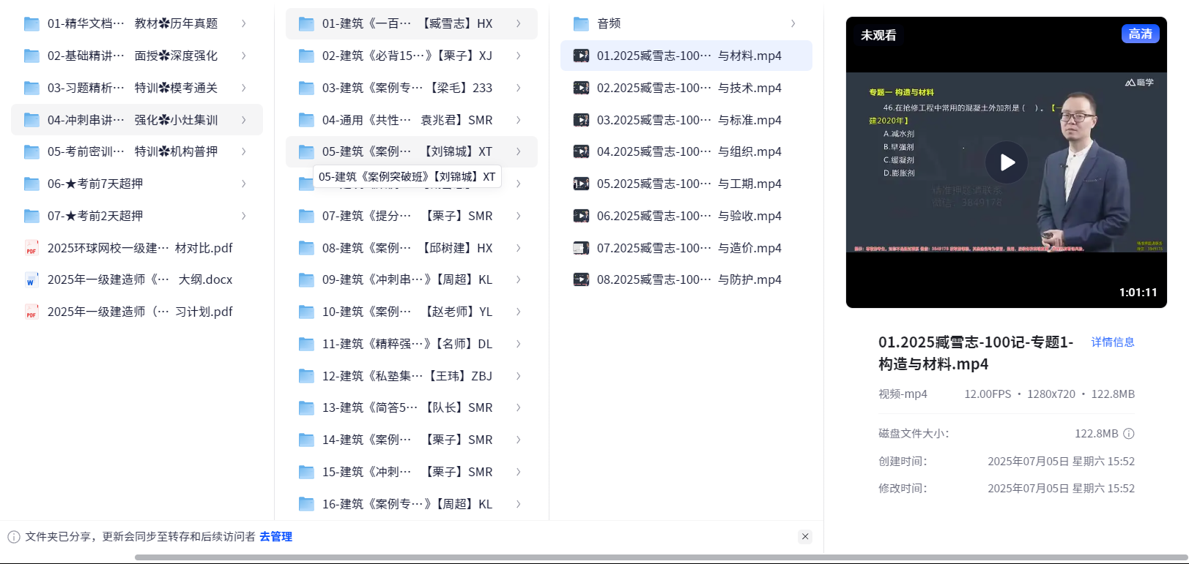Click folder icon of 02-建筑《必背15…》XJ

[306, 56]
